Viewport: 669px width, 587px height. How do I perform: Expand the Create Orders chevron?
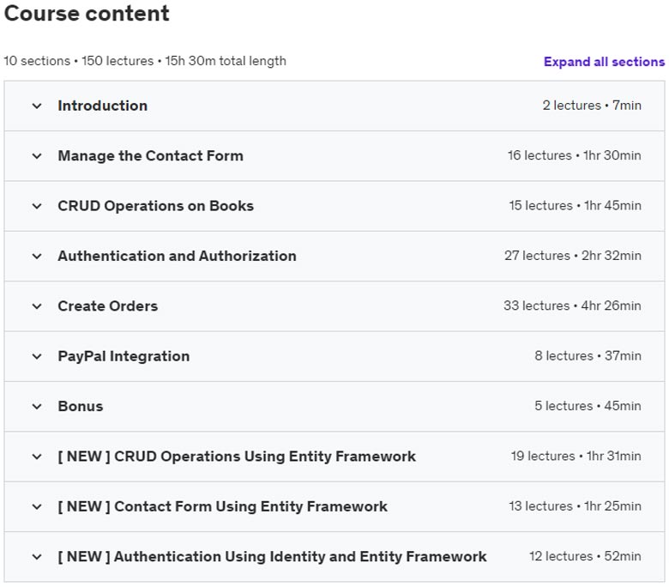[37, 306]
